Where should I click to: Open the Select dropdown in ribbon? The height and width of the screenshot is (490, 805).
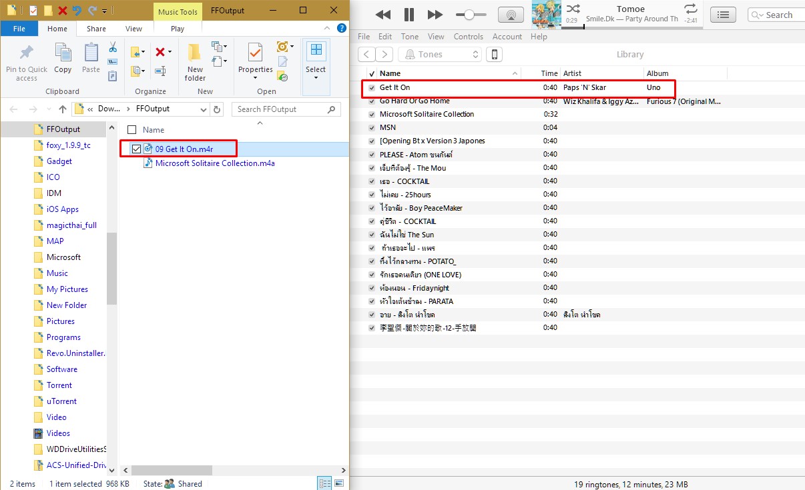tap(316, 60)
